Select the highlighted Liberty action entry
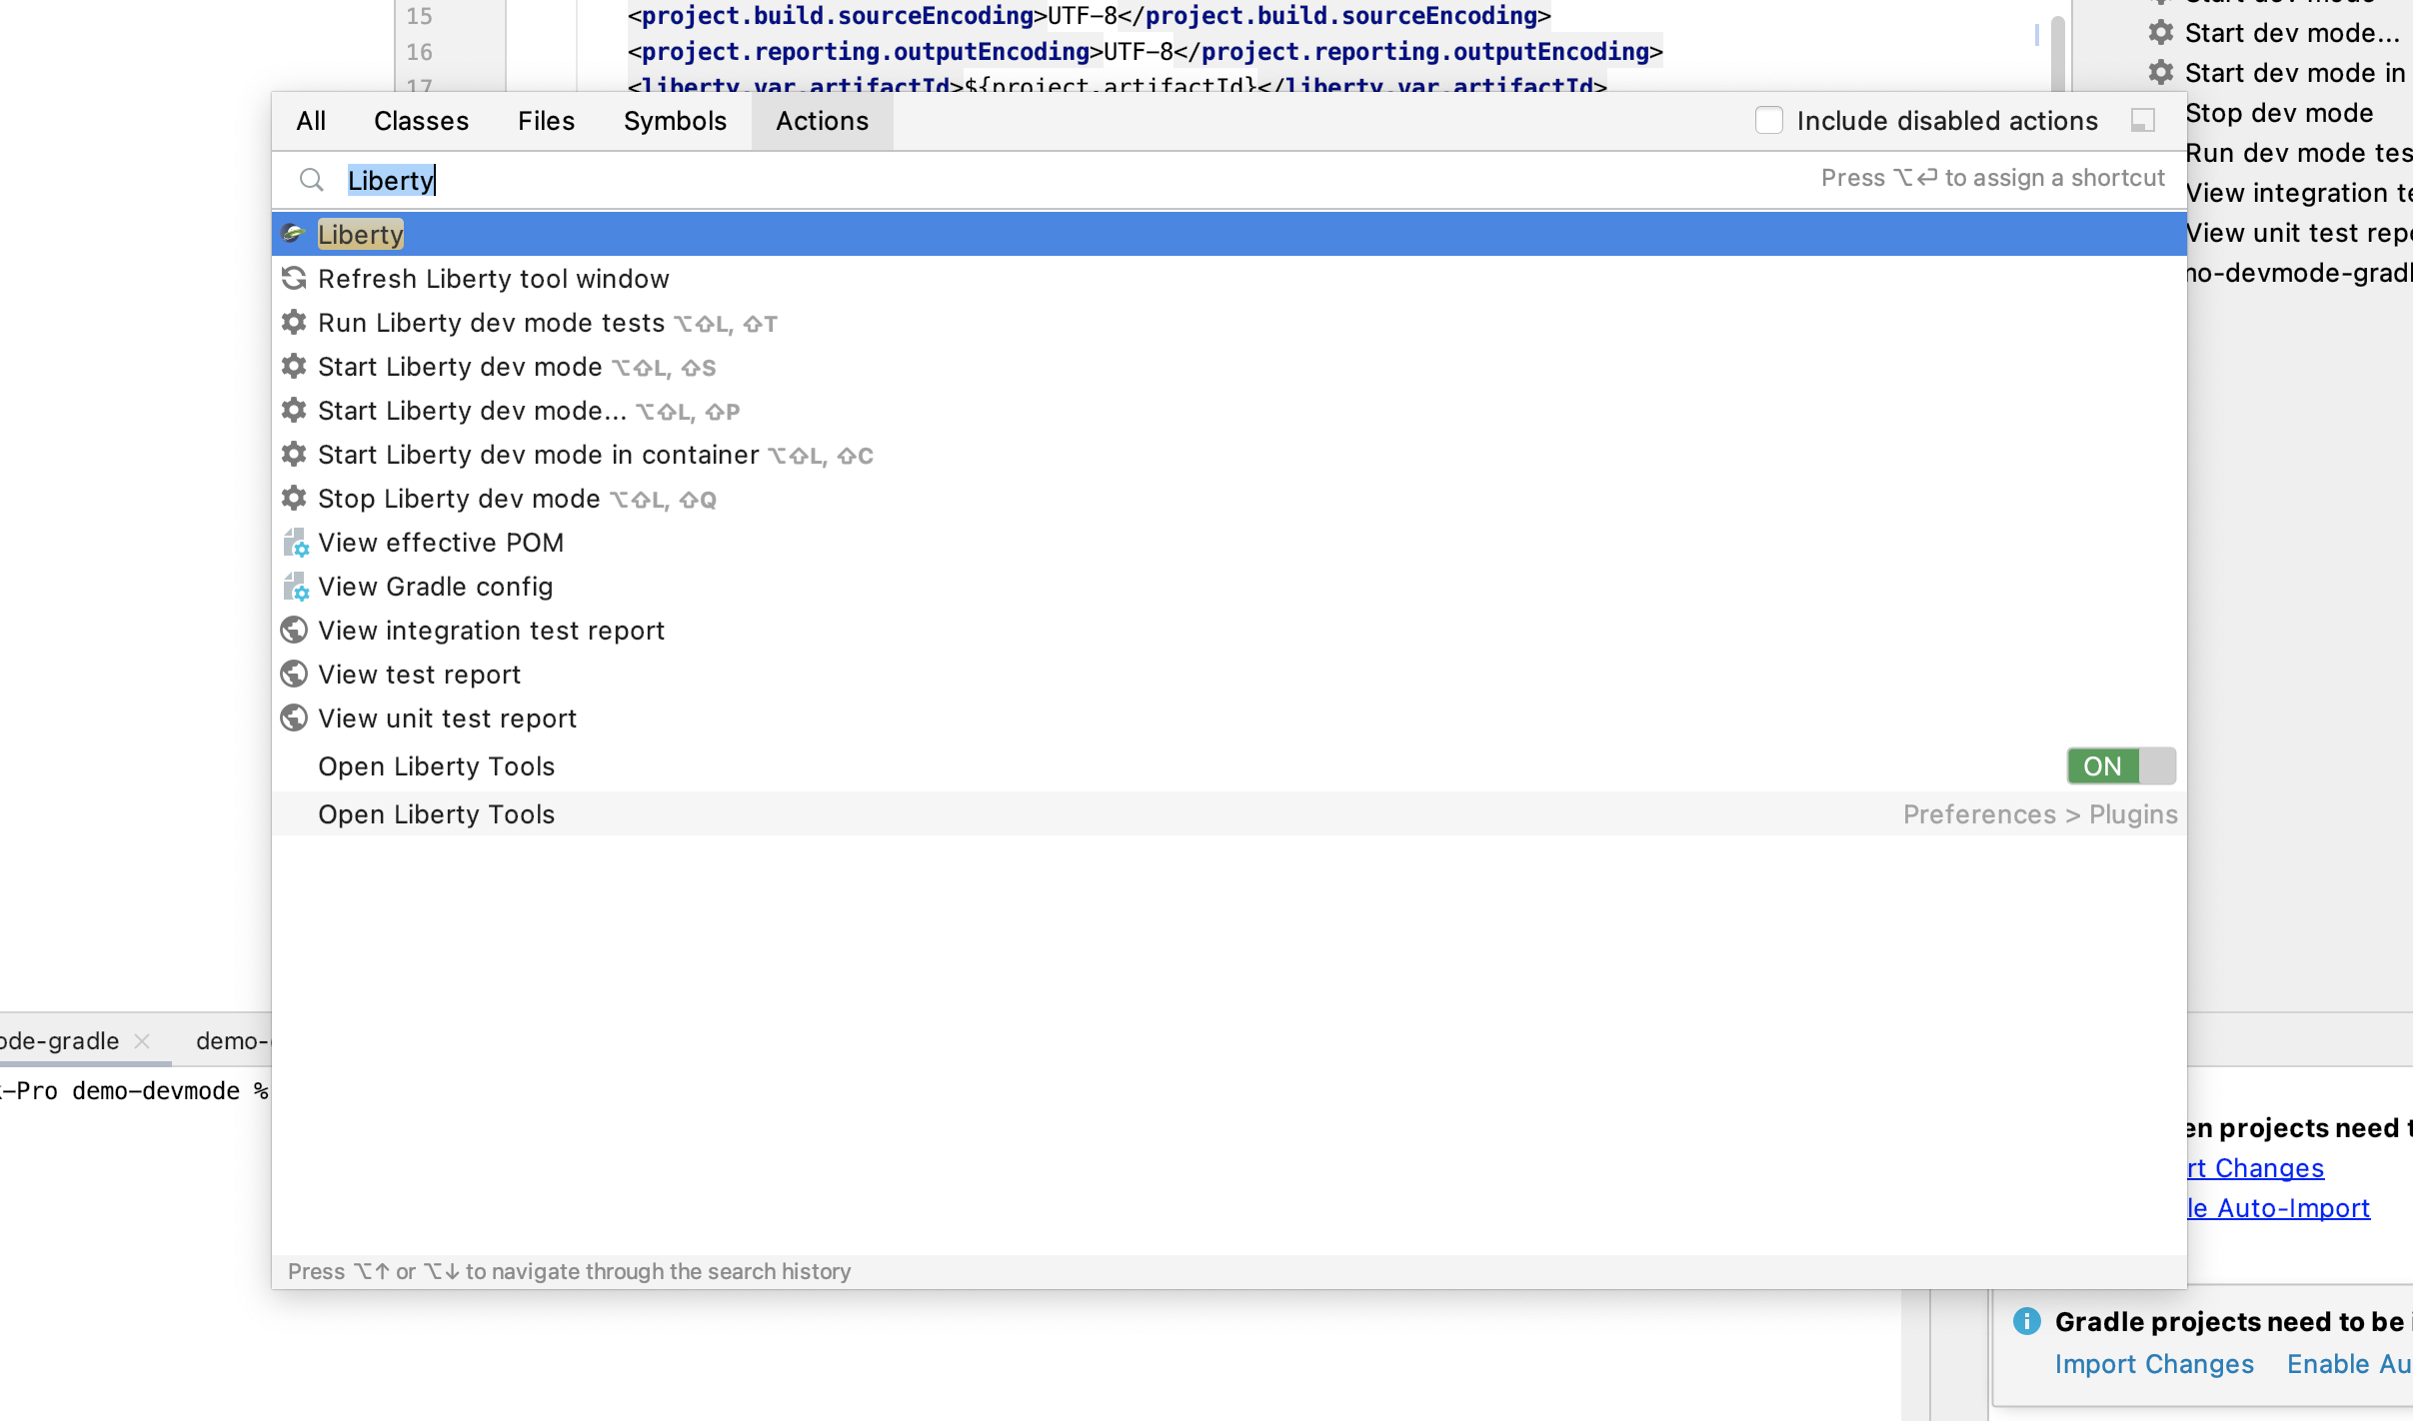Image resolution: width=2413 pixels, height=1421 pixels. [359, 233]
